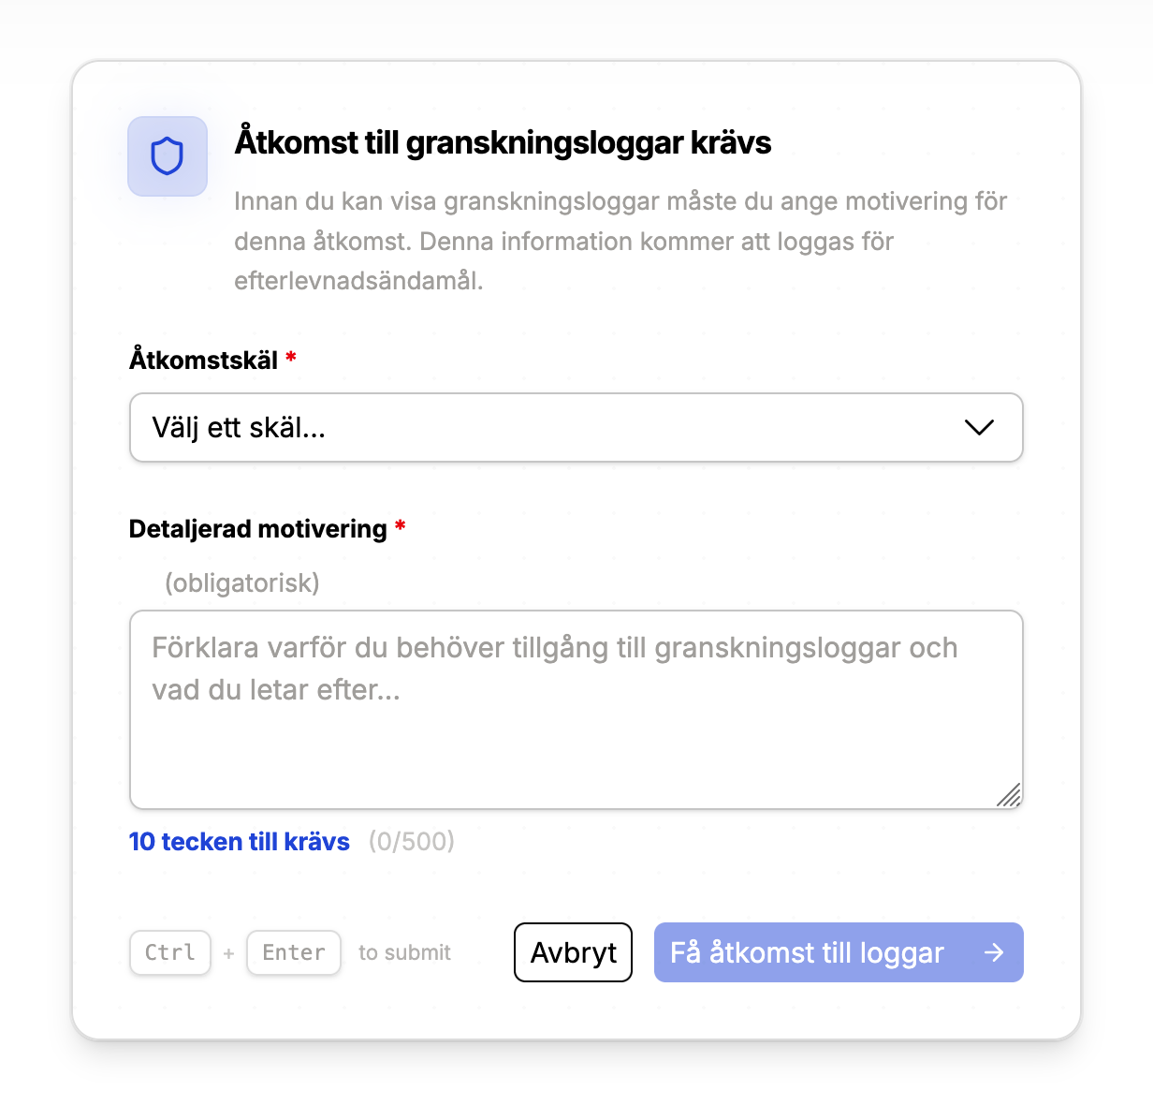1153x1105 pixels.
Task: Click the "to submit" hint text
Action: coord(404,952)
